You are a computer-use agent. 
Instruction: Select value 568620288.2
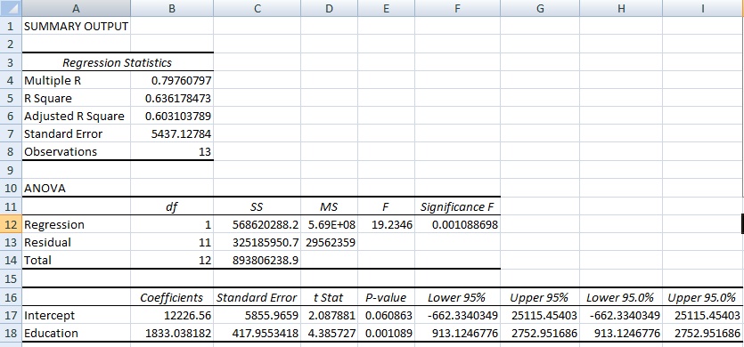(x=257, y=224)
